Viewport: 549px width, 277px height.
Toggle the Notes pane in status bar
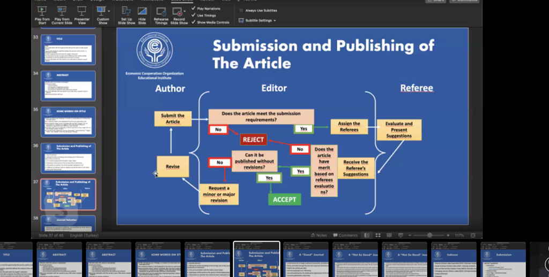pos(319,235)
